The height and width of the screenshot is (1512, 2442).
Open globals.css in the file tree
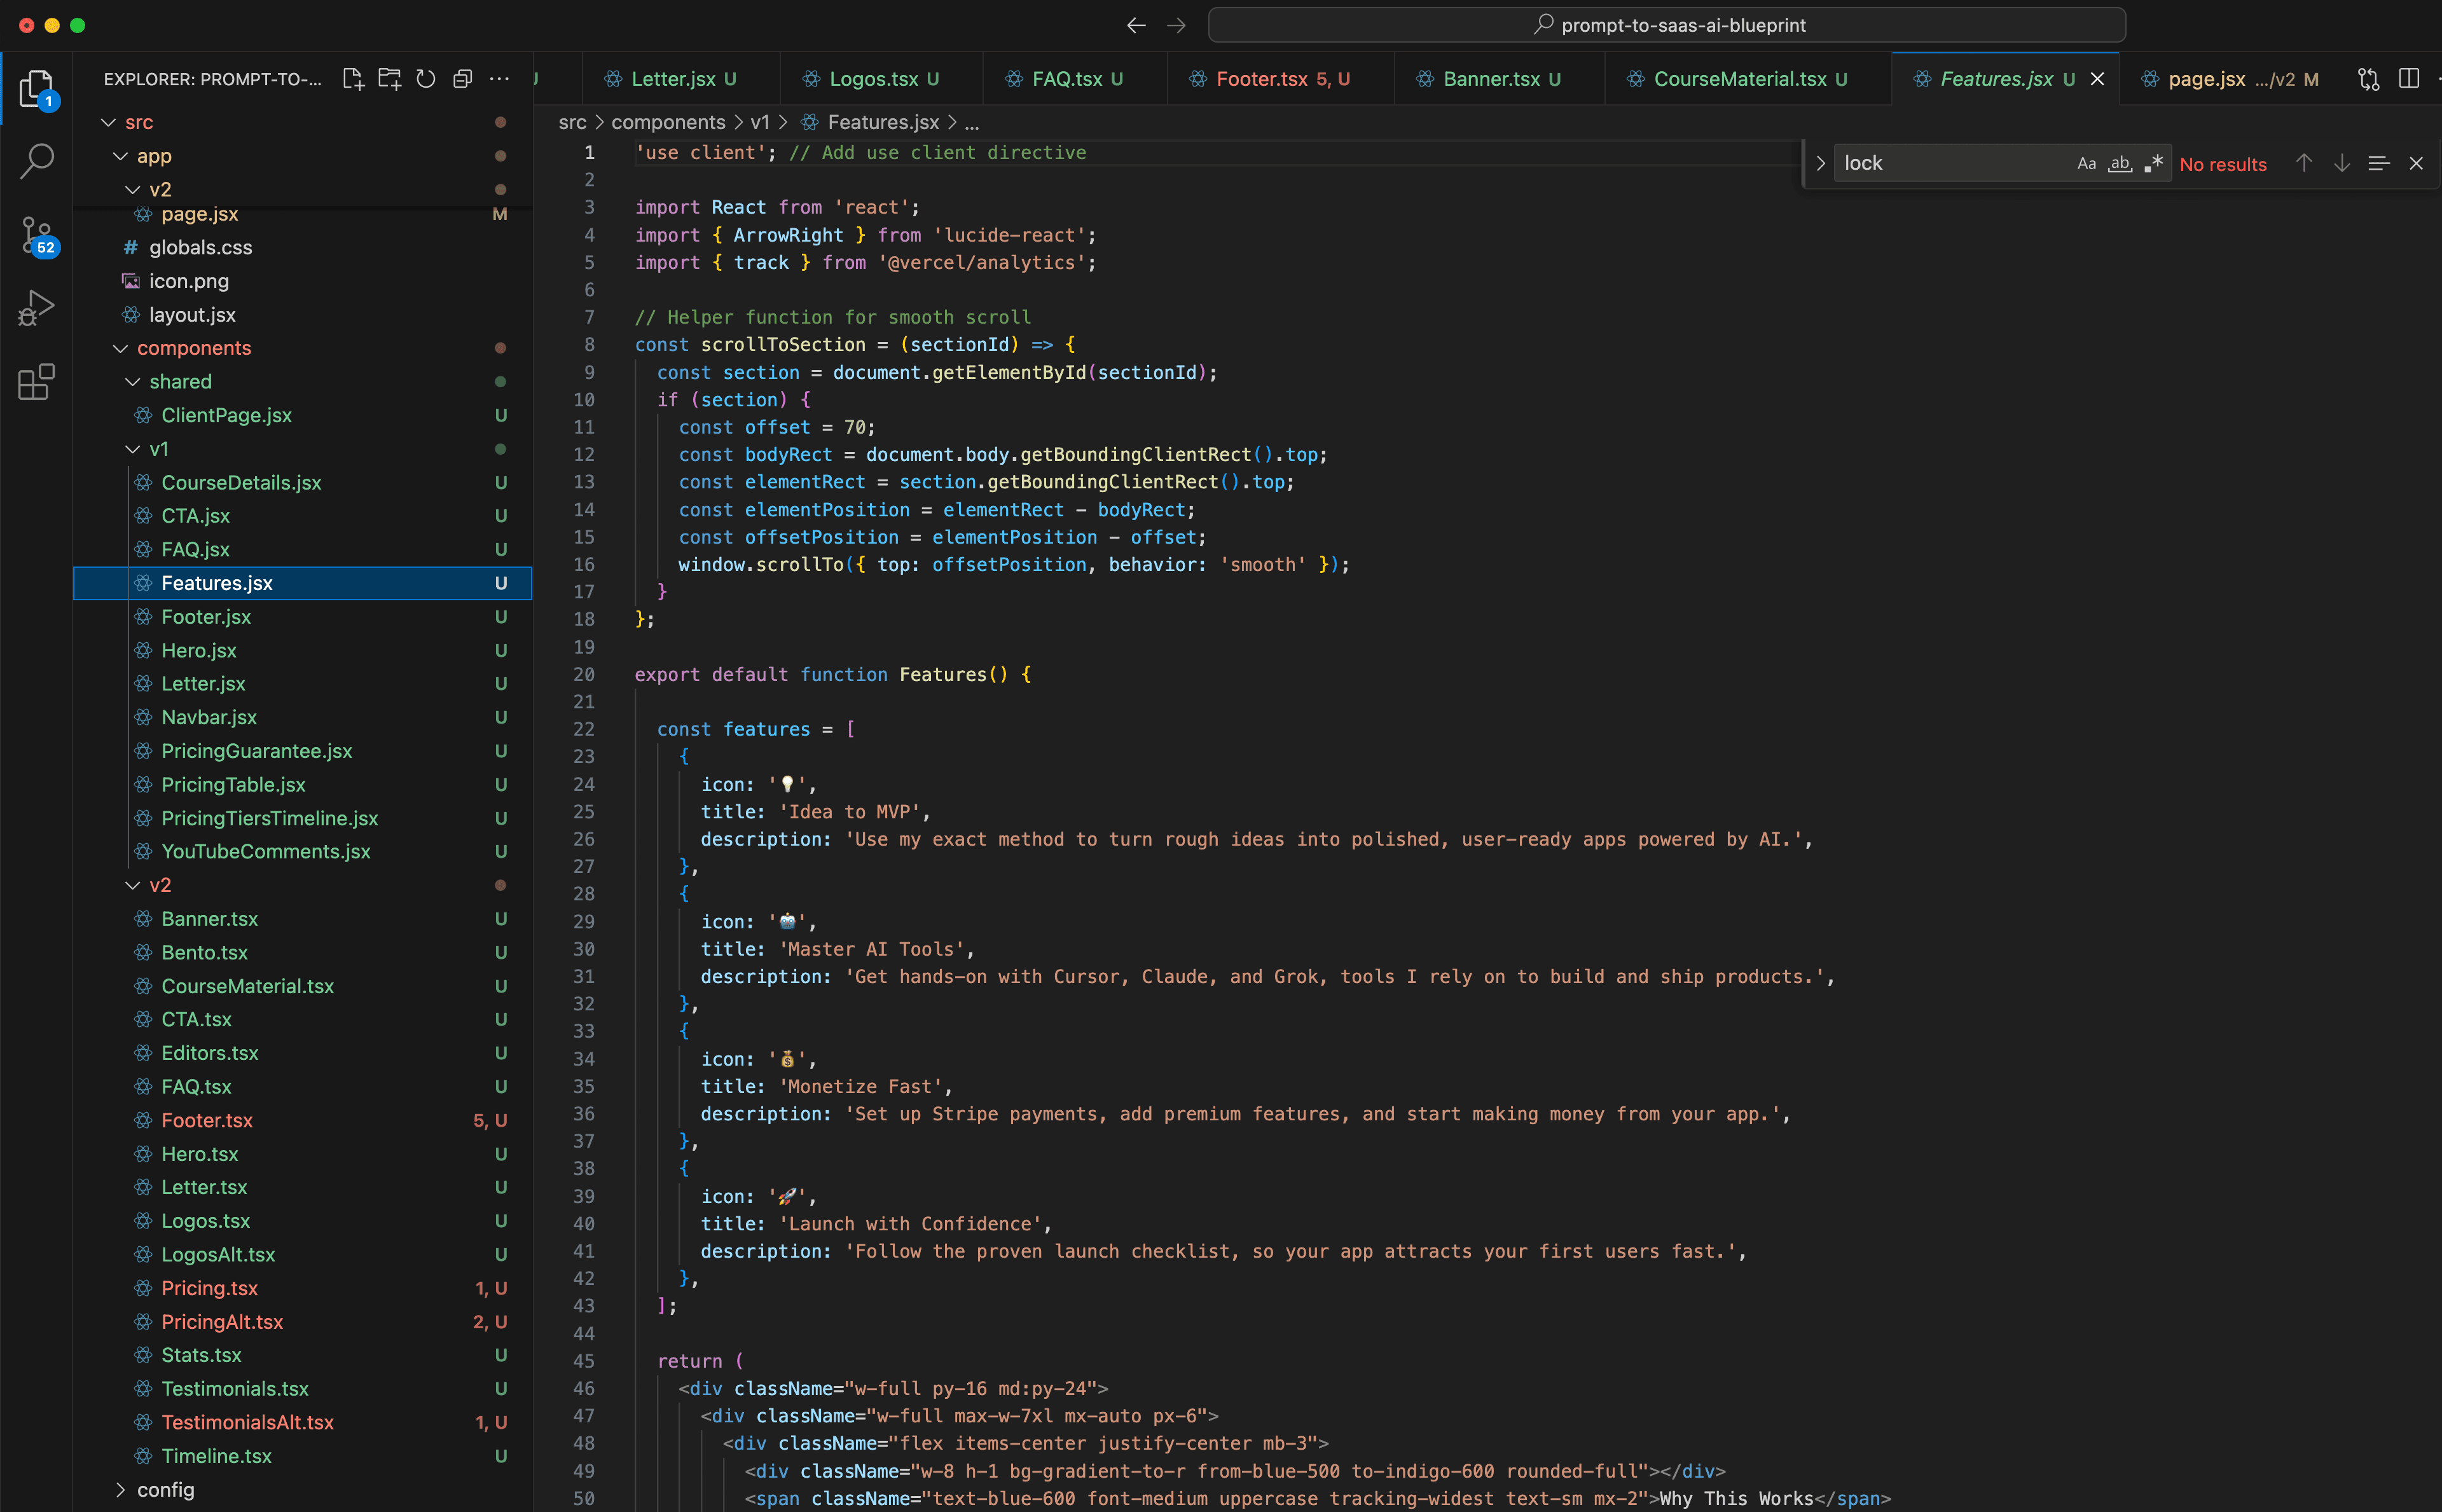[x=302, y=247]
